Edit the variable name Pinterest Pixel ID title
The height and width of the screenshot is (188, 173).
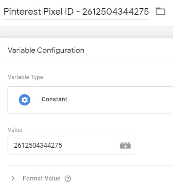point(76,12)
